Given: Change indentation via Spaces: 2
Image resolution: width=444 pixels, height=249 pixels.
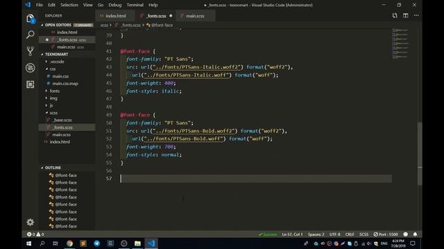Looking at the screenshot, I should click(x=316, y=234).
